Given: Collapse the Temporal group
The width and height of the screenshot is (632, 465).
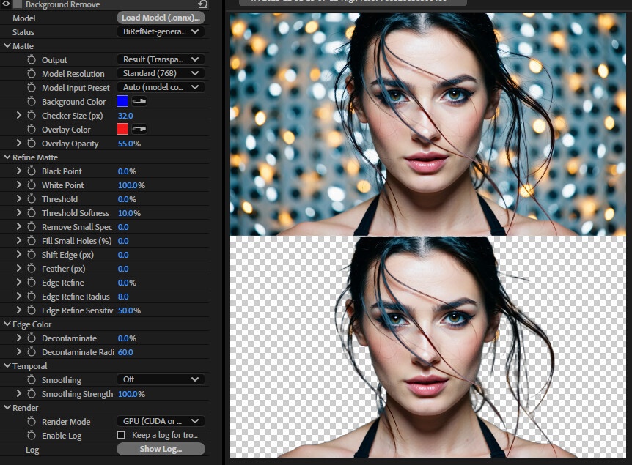Looking at the screenshot, I should click(x=7, y=366).
